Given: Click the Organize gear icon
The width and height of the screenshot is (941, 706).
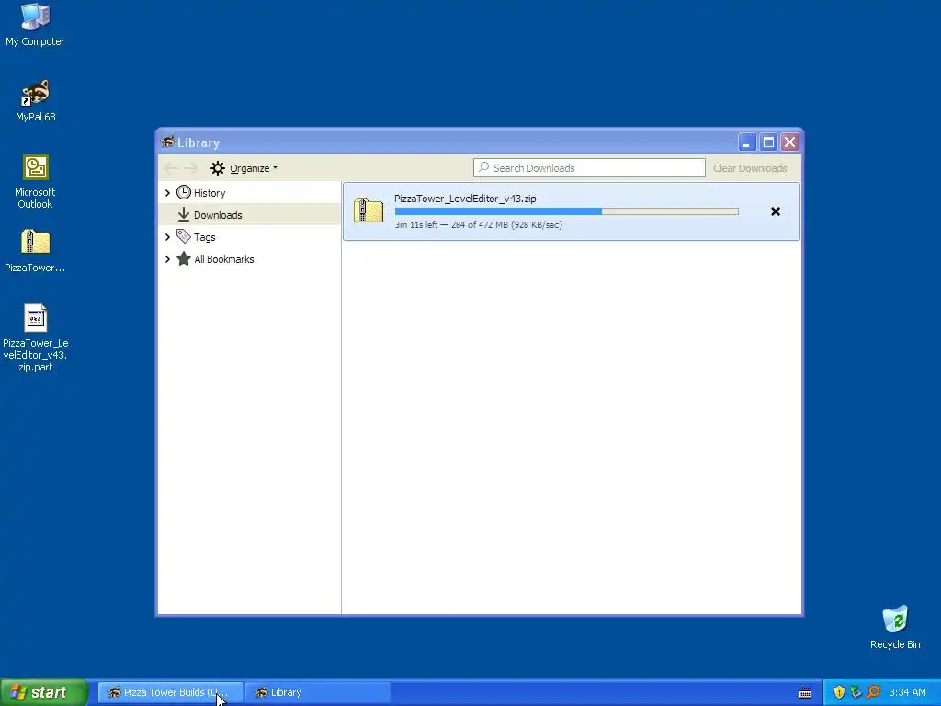Looking at the screenshot, I should click(217, 168).
